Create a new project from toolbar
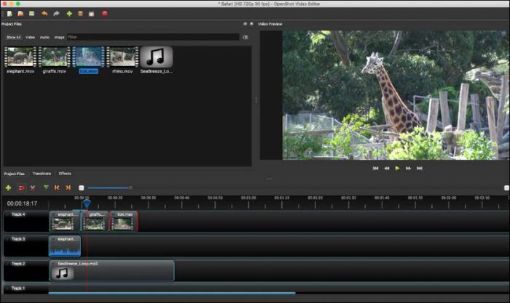 tap(9, 14)
